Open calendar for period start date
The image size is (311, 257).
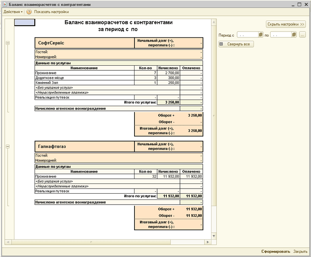click(x=261, y=35)
